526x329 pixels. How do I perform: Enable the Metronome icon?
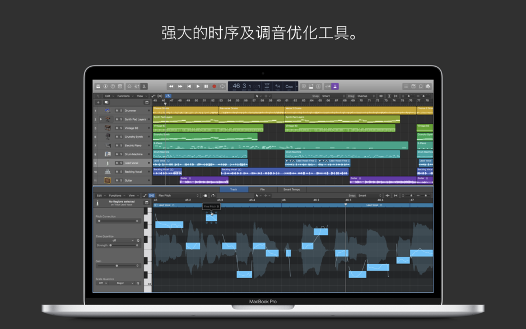pyautogui.click(x=335, y=86)
